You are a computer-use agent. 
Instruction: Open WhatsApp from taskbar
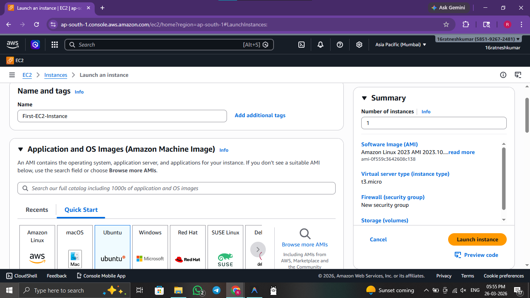(198, 290)
